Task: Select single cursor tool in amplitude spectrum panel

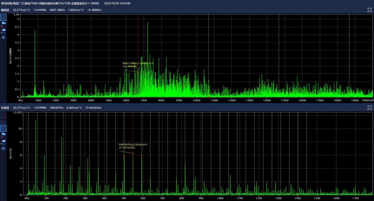Action: click(3, 18)
